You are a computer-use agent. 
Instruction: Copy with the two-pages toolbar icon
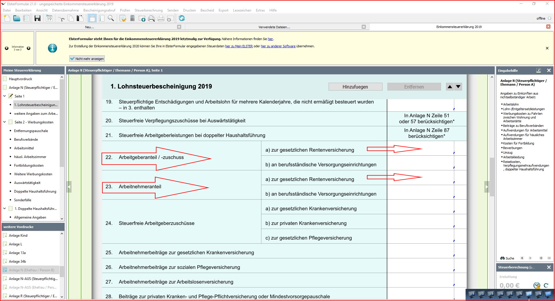(x=71, y=18)
